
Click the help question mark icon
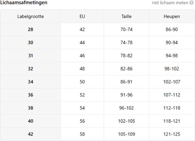coord(191,3)
